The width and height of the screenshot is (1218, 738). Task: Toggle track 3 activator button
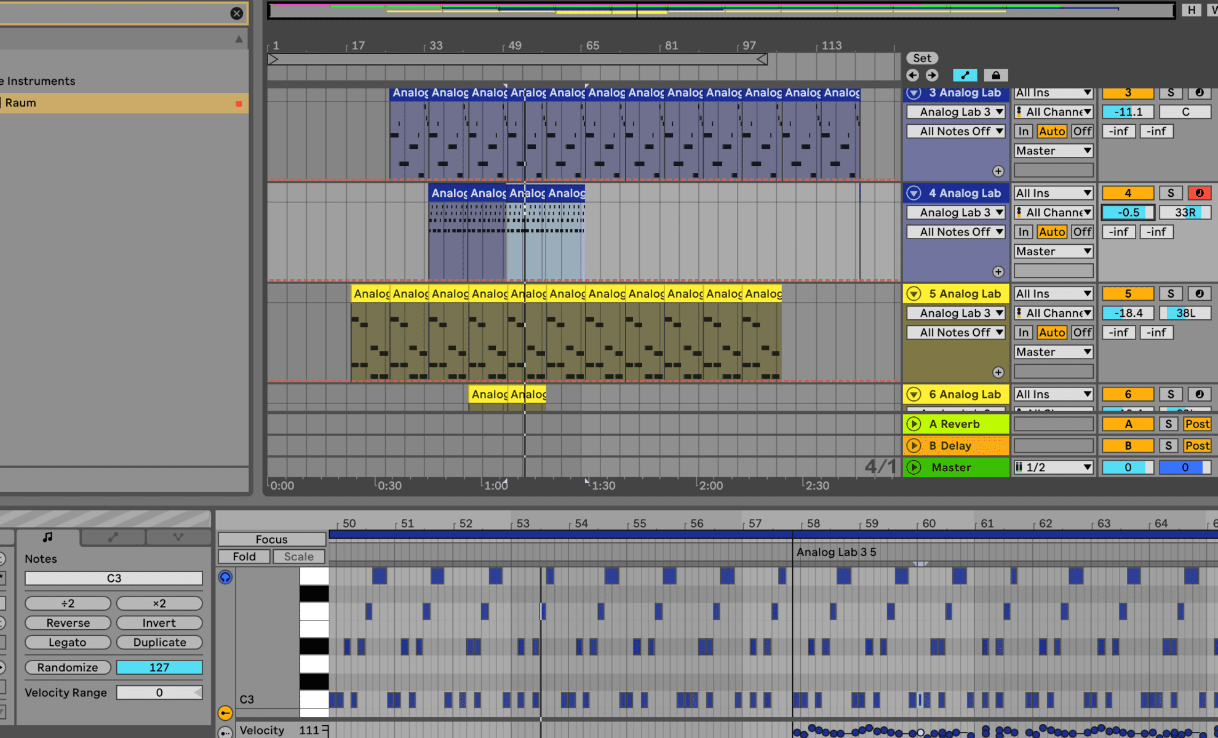click(1128, 93)
